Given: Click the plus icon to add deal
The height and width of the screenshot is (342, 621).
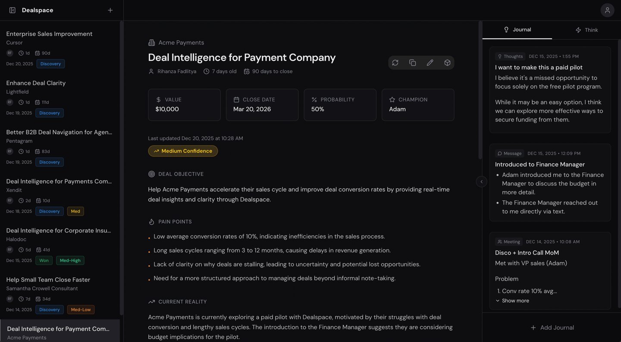Looking at the screenshot, I should [x=110, y=10].
